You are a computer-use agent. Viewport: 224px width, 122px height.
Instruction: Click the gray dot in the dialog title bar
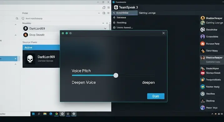(x=70, y=33)
